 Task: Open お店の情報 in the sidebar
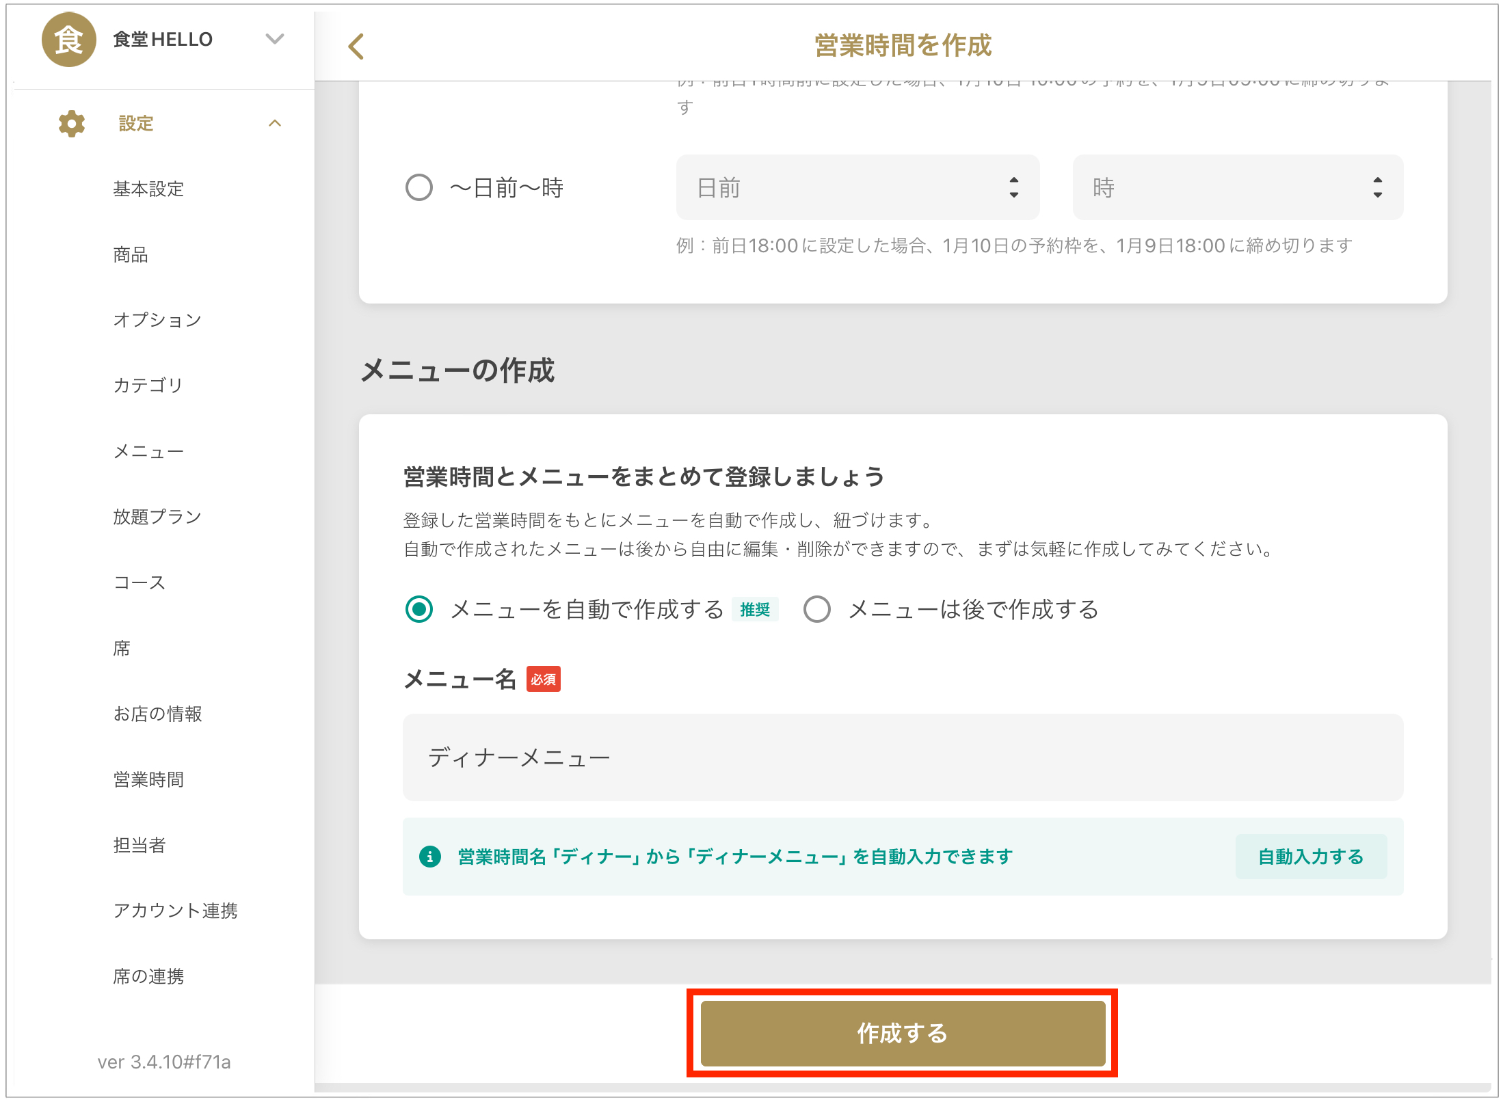pos(157,714)
